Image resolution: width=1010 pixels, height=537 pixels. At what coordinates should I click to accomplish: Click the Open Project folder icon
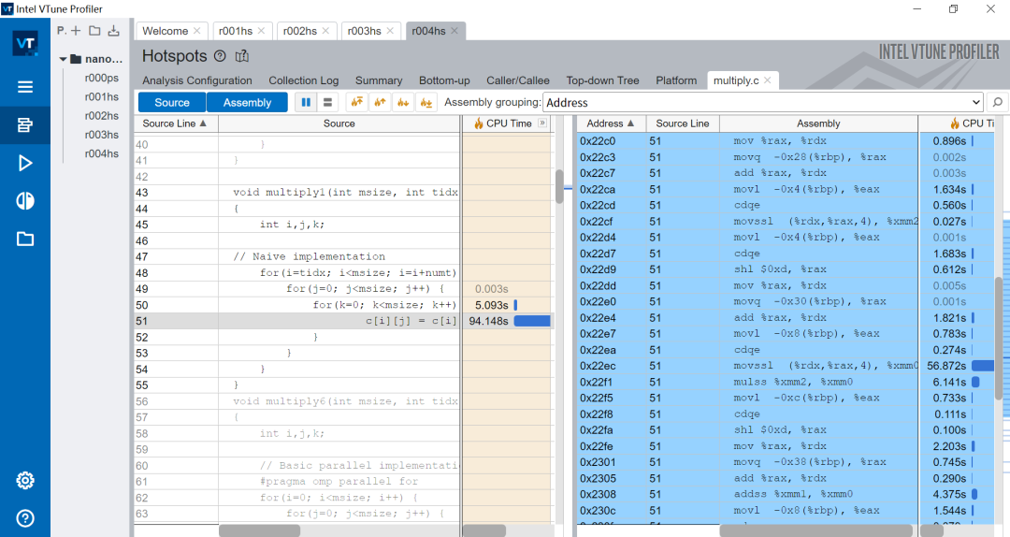(94, 30)
